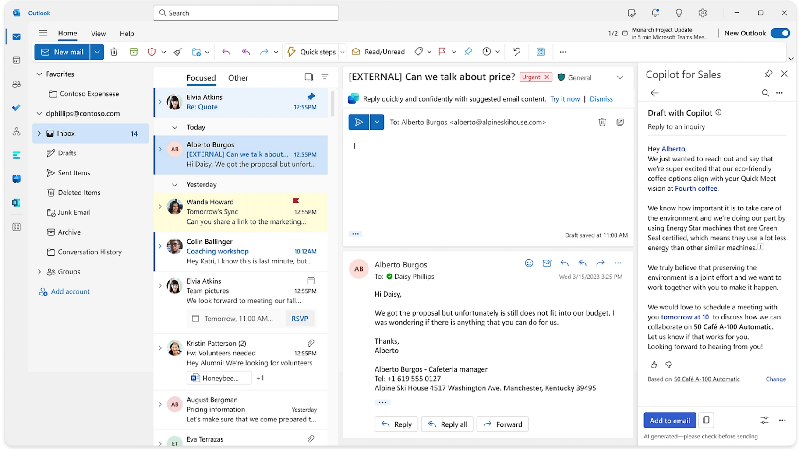Open the People contacts module
Screen dimensions: 799x449
point(17,84)
